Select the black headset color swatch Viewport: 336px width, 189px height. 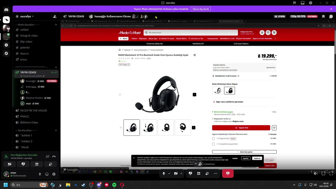pos(229,91)
